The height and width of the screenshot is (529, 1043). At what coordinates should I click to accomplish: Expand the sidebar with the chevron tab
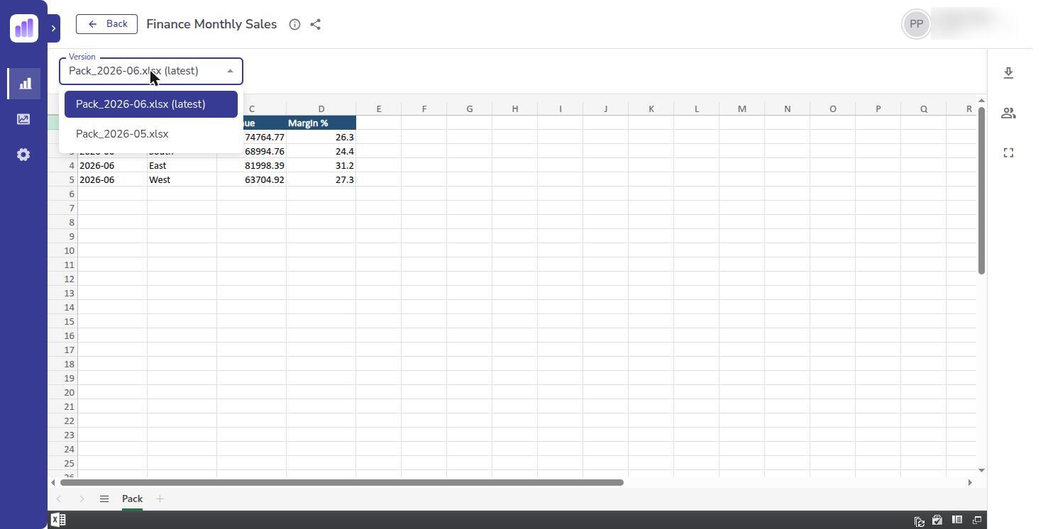53,28
